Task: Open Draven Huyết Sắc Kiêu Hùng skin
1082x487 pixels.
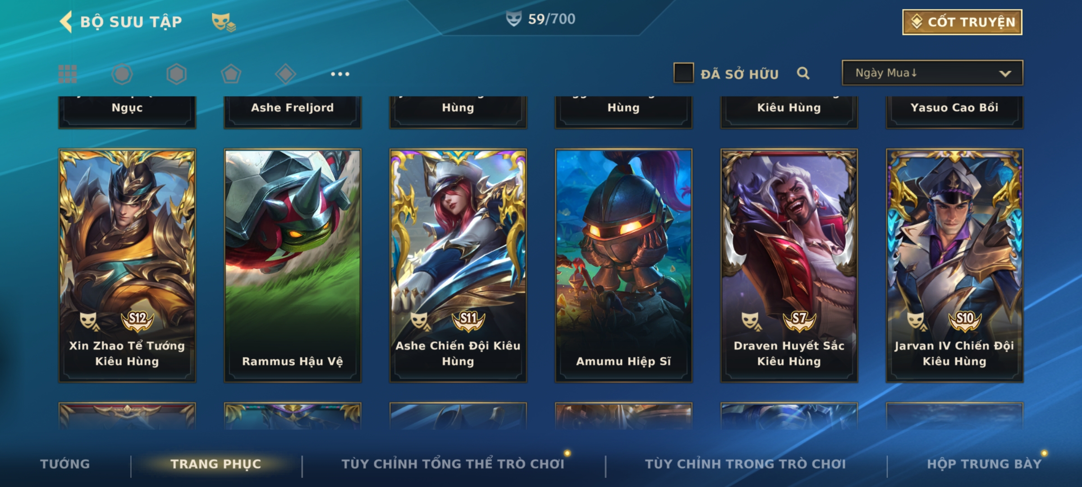Action: click(x=789, y=266)
